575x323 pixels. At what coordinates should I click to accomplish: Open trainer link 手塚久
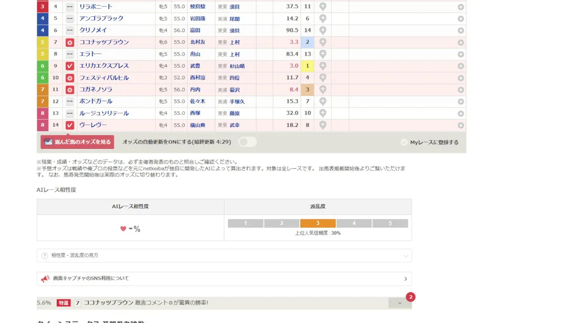tap(237, 101)
